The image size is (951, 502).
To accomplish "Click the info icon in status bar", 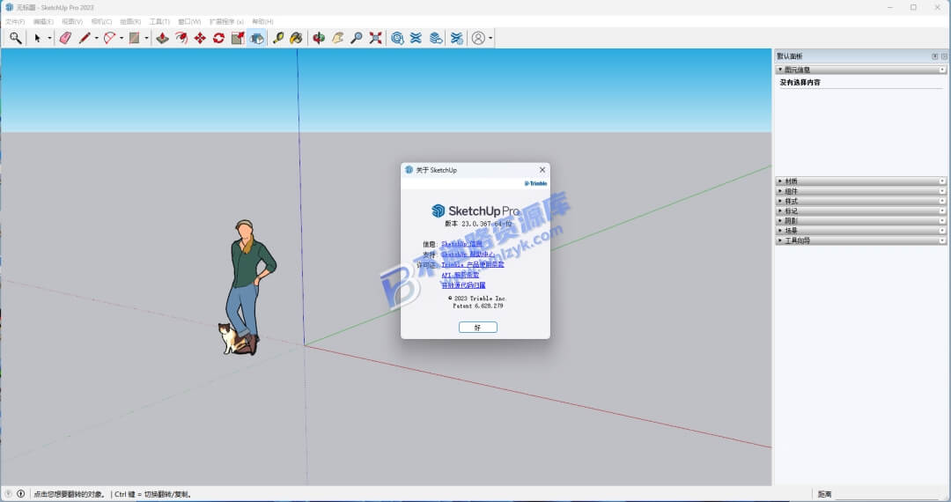I will pos(20,493).
